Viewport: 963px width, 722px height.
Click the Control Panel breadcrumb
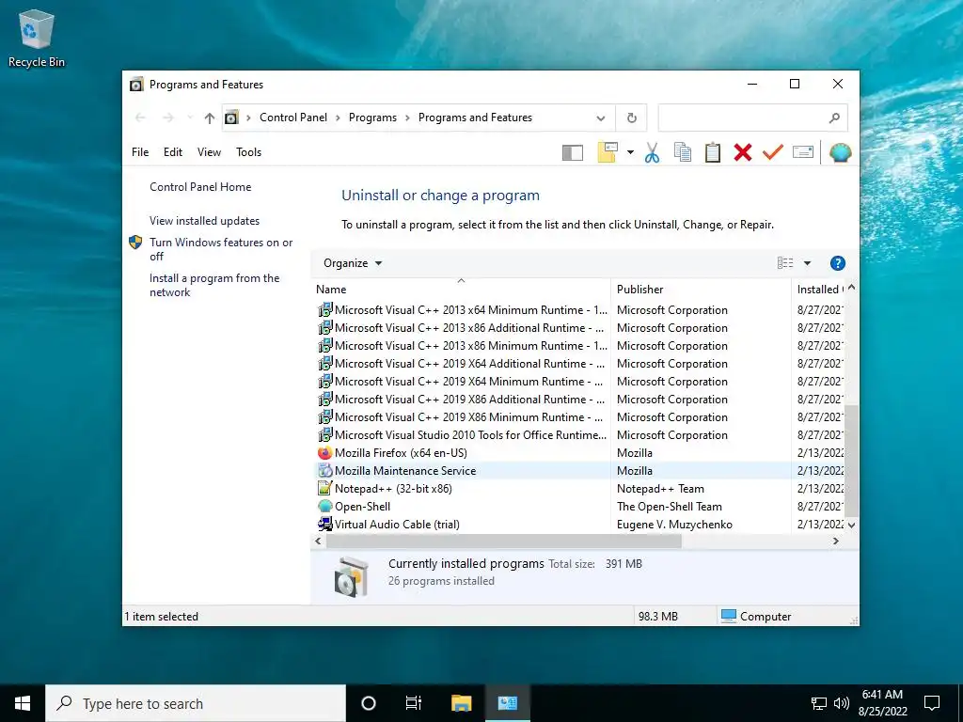click(x=293, y=118)
